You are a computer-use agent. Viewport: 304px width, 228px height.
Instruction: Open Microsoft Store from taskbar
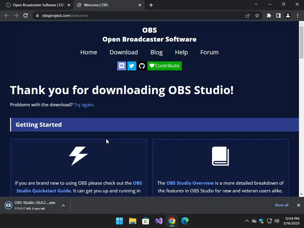pyautogui.click(x=145, y=221)
